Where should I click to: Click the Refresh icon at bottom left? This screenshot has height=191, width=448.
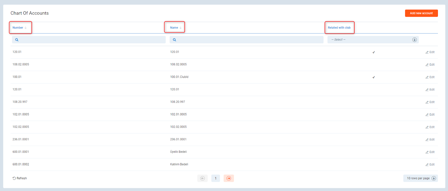point(14,178)
